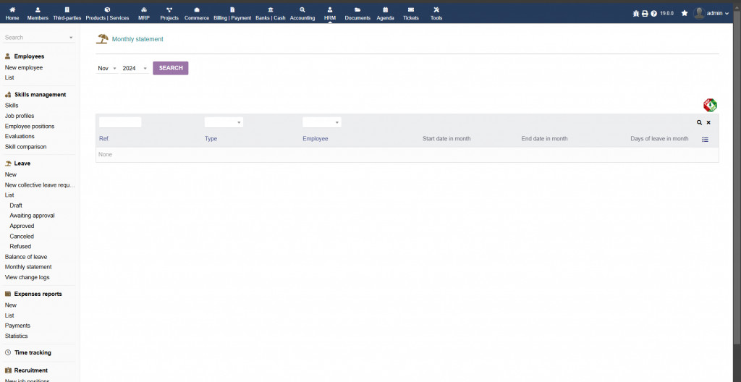Open the admin user dropdown
Screen dimensions: 741x382
point(711,13)
